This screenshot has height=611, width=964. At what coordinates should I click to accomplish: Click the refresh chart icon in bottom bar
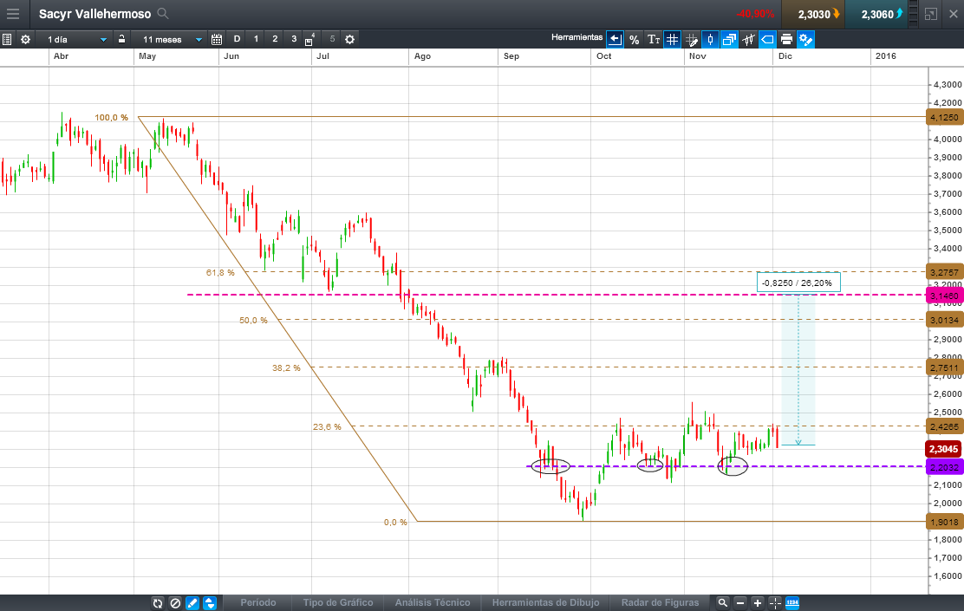click(158, 602)
